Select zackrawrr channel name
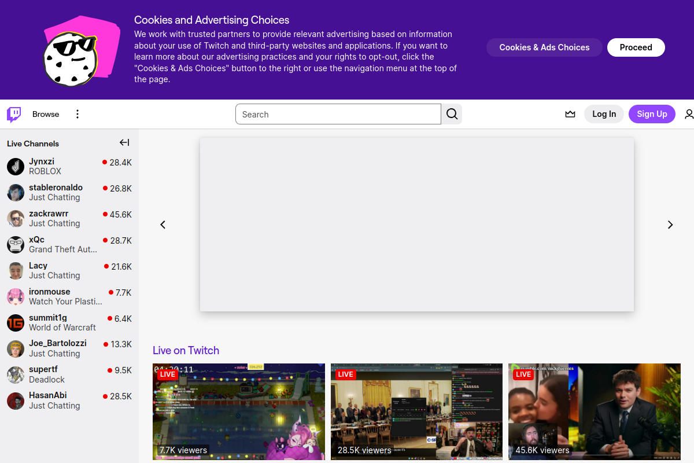 [x=49, y=214]
